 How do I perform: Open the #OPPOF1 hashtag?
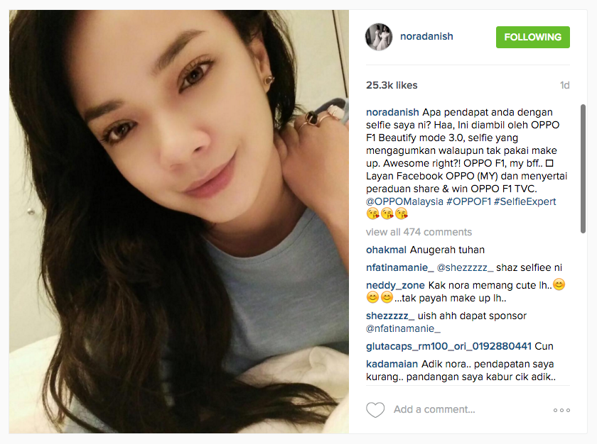click(468, 201)
